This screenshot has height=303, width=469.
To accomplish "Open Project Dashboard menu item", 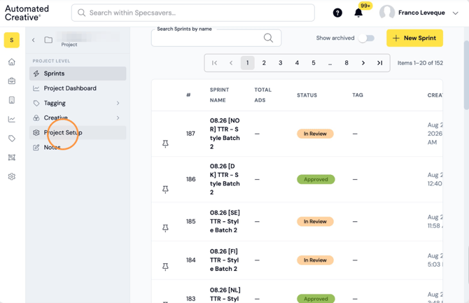I will point(78,88).
